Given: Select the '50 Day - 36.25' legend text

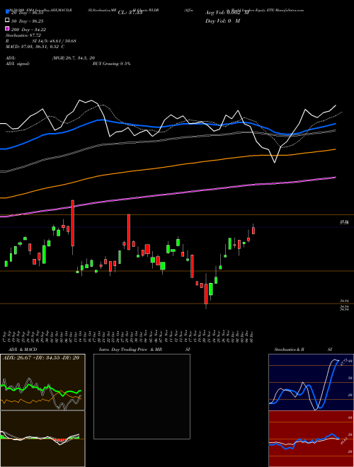Looking at the screenshot, I should [28, 21].
